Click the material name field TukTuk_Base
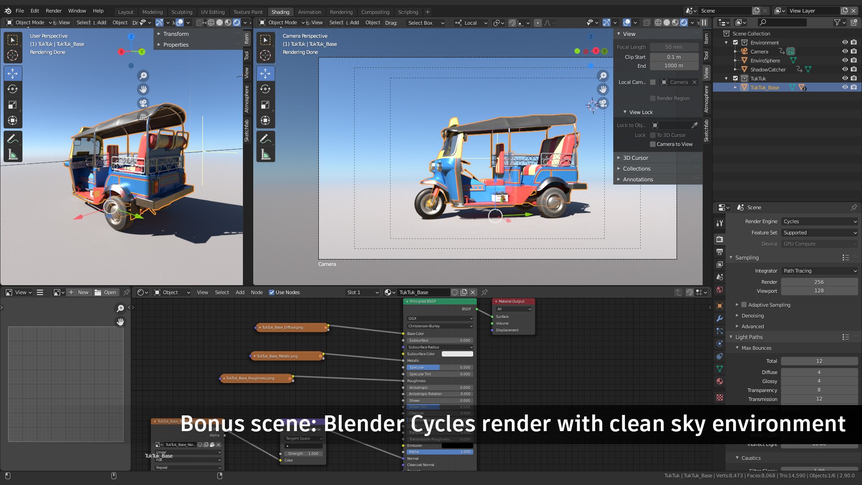This screenshot has width=862, height=485. pyautogui.click(x=423, y=292)
